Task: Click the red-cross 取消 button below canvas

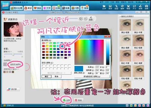Action: (78, 100)
